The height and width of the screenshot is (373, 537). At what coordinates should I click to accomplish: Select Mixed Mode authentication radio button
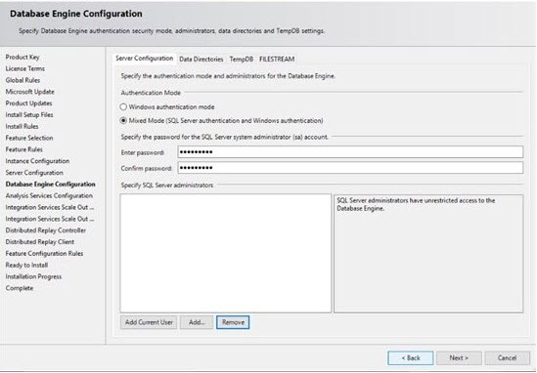pyautogui.click(x=123, y=121)
